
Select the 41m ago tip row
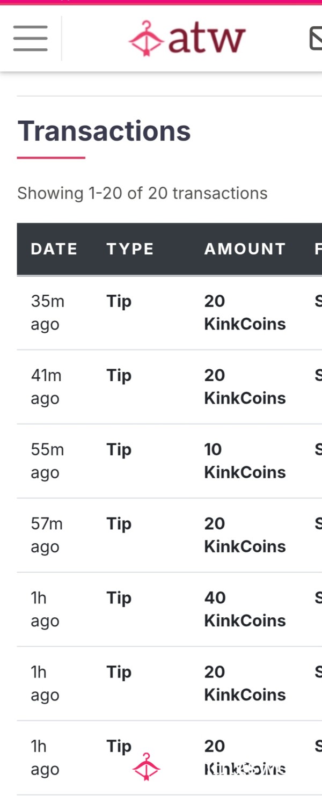170,387
